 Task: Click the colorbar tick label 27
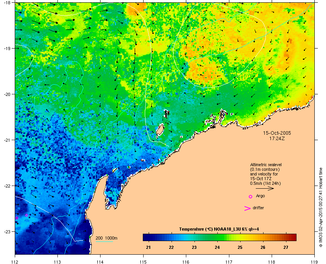click(x=286, y=247)
